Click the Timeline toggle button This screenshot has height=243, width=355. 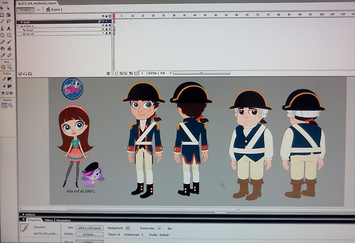tap(25, 10)
